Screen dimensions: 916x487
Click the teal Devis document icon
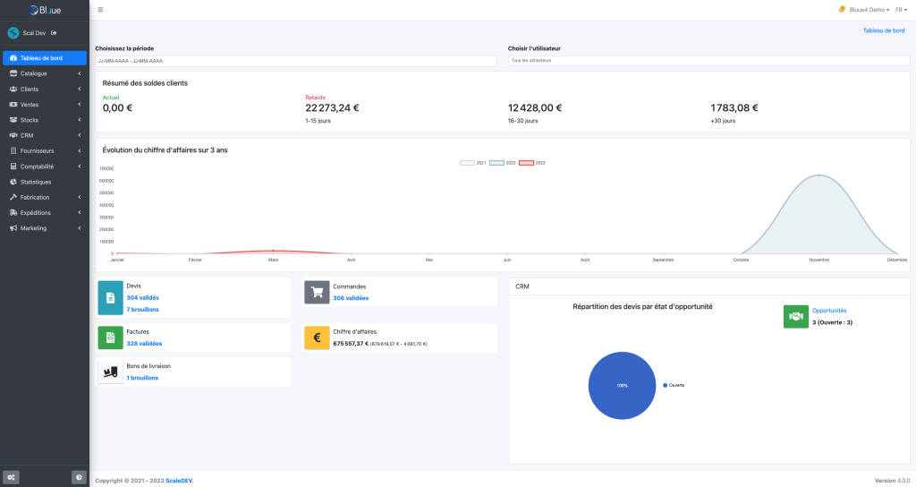pos(110,297)
